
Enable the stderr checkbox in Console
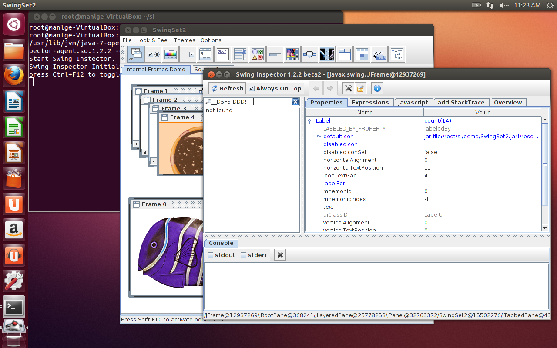click(x=244, y=255)
